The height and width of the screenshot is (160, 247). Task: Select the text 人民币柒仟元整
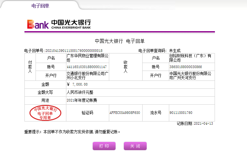pos(80,92)
